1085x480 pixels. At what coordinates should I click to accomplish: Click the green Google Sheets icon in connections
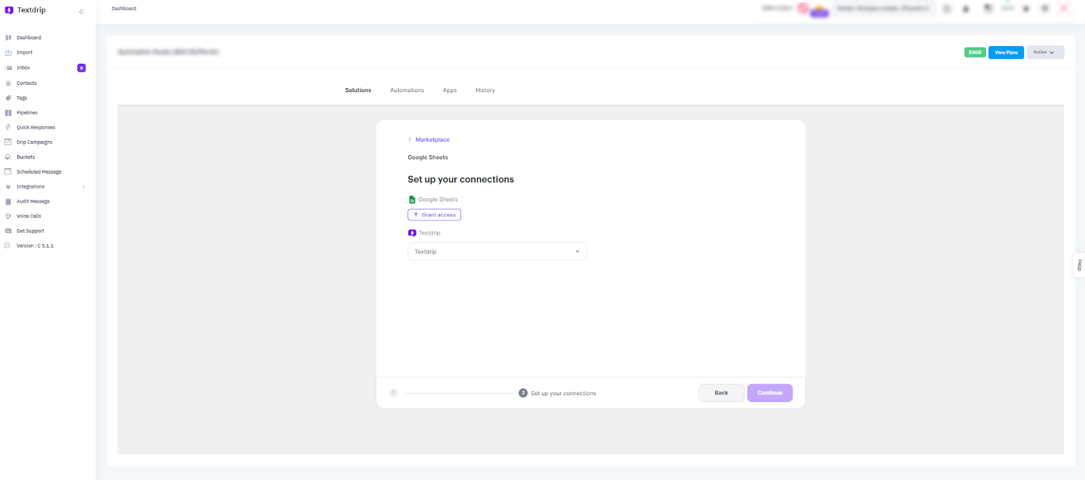pyautogui.click(x=412, y=199)
